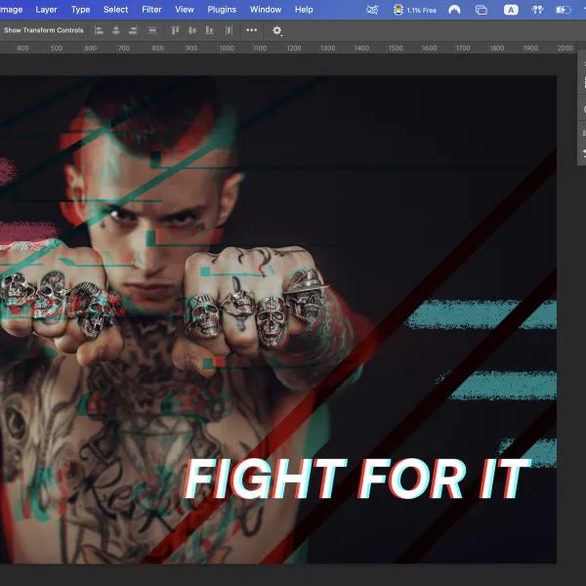Viewport: 586px width, 586px height.
Task: Open the input source A indicator
Action: 511,10
